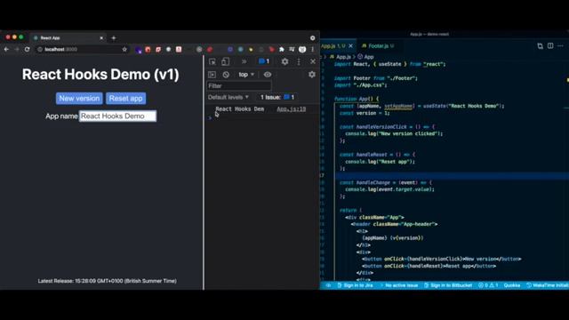This screenshot has width=569, height=320.
Task: Click the console prompt chevron
Action: pyautogui.click(x=210, y=118)
